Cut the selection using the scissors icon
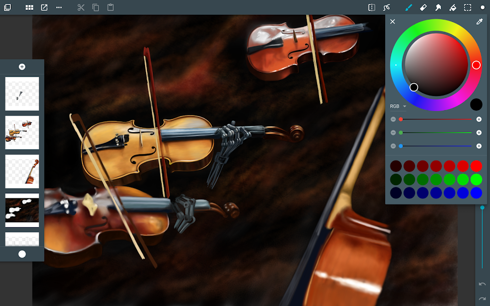This screenshot has width=490, height=306. click(x=81, y=7)
